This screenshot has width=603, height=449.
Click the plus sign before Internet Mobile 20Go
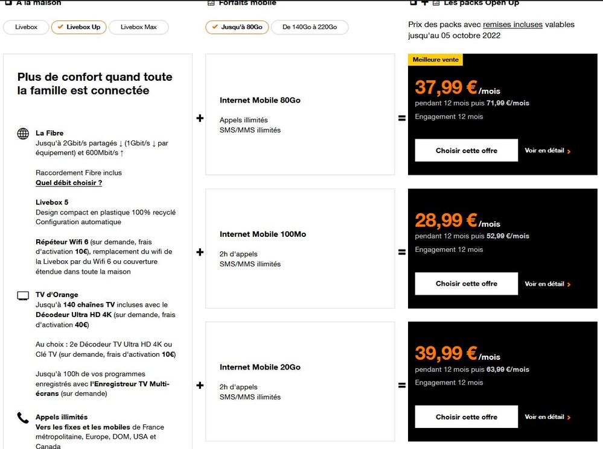click(x=200, y=386)
